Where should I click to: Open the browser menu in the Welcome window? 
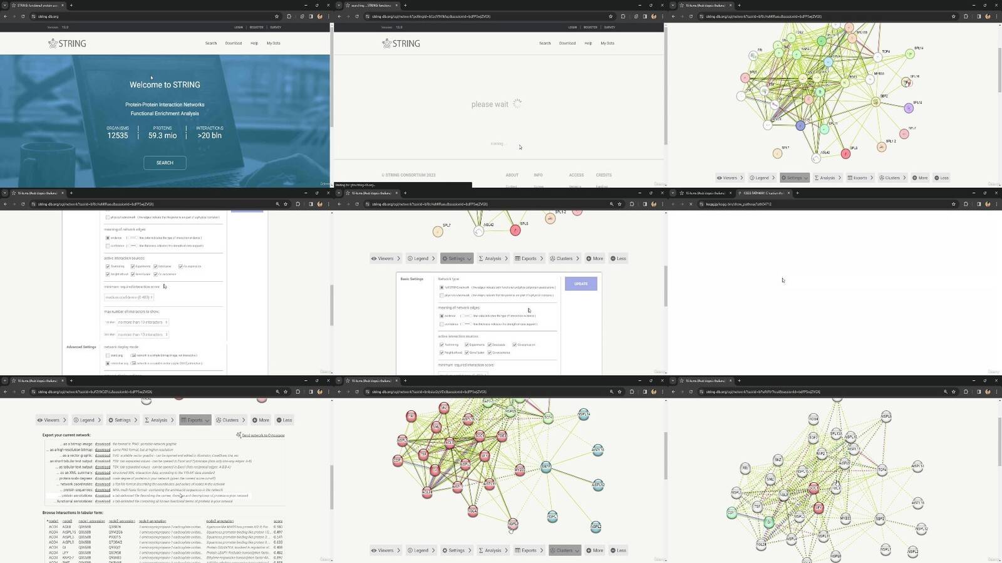pos(328,16)
